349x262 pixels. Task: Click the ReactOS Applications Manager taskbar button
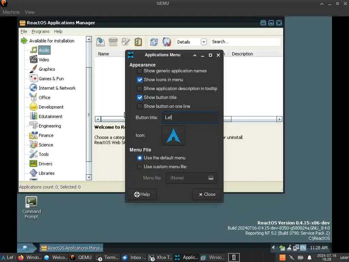(x=72, y=248)
